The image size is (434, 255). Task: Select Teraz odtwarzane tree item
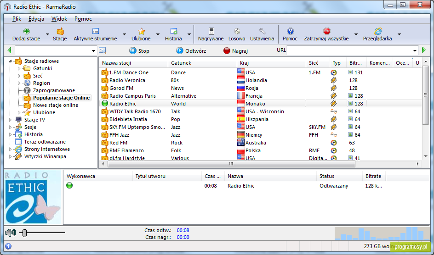(45, 142)
